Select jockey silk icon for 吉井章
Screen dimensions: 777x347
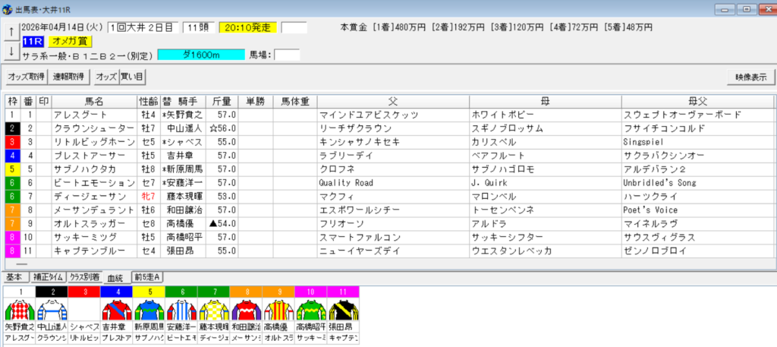tap(116, 310)
